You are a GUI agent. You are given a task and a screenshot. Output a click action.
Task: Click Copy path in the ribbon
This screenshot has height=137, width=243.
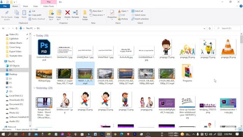[35, 15]
